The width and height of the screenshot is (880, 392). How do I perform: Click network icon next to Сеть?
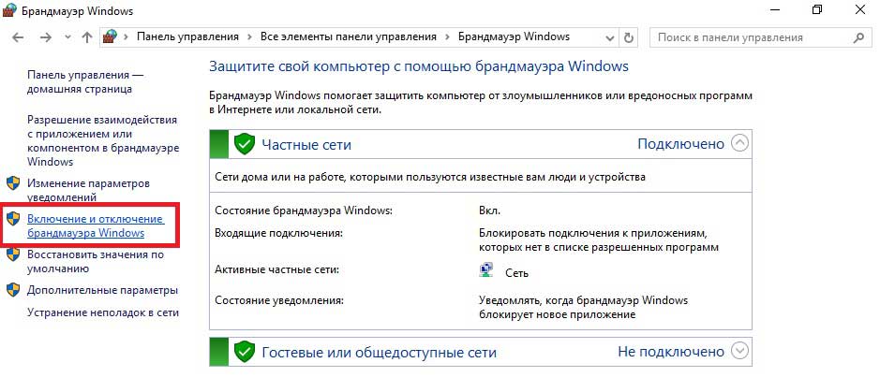point(486,271)
